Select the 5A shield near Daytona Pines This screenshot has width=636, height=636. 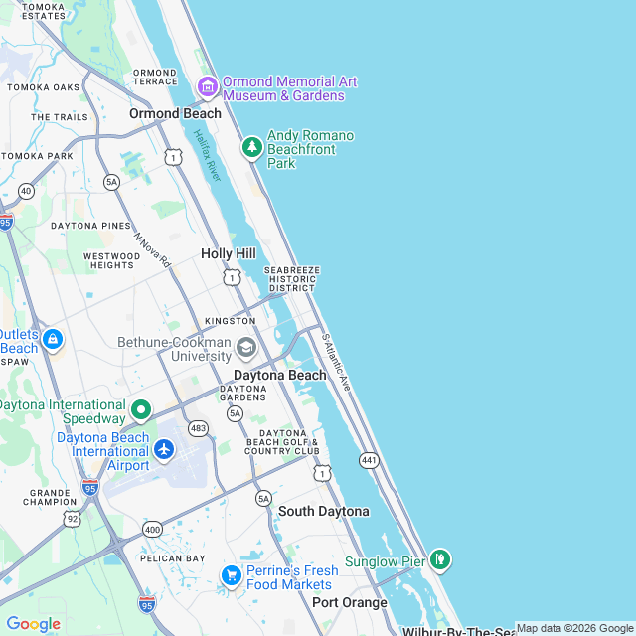(x=111, y=182)
